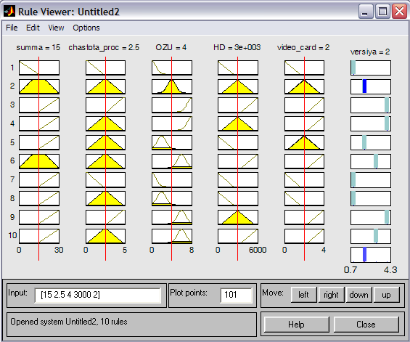Click the output axis value 0.7
Image resolution: width=410 pixels, height=342 pixels.
tap(350, 270)
